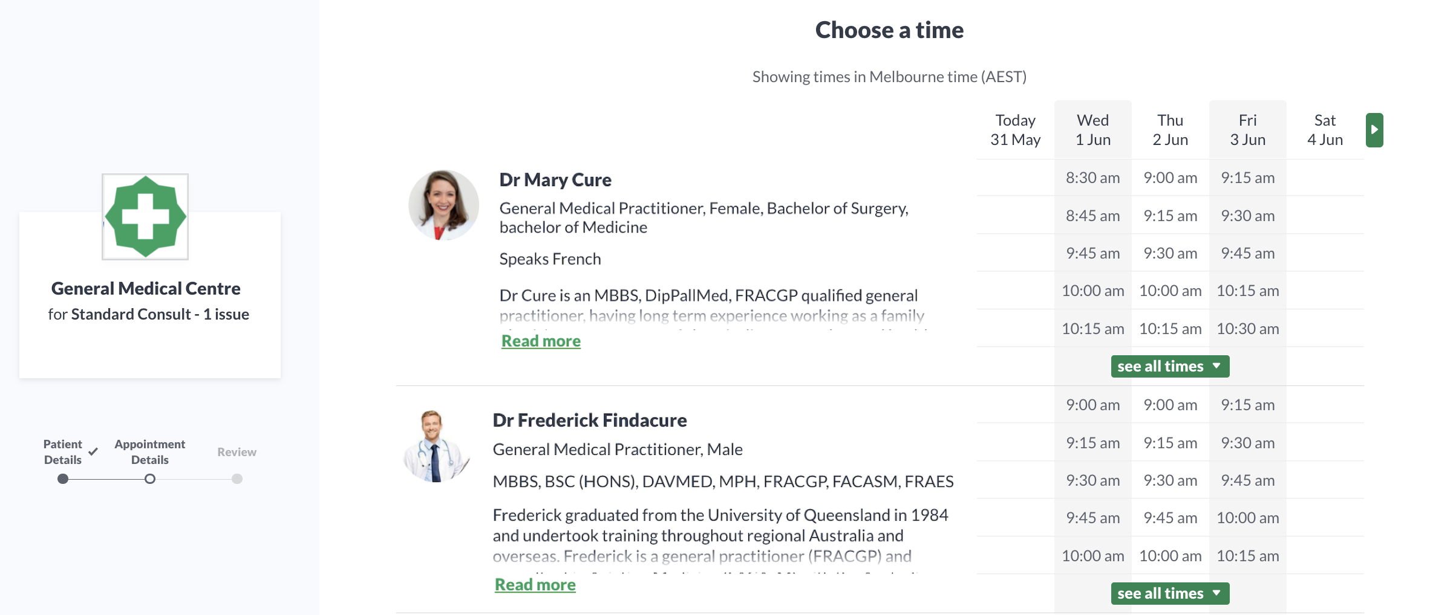Click the Patient Details step label
1430x615 pixels.
(62, 452)
